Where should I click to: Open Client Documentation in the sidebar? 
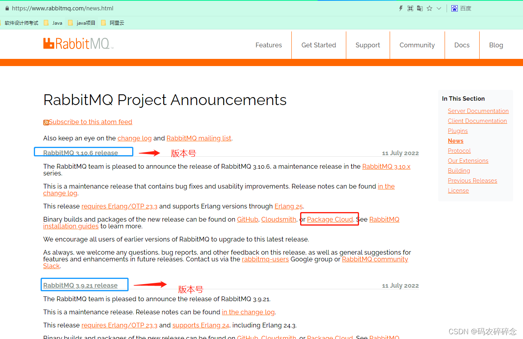477,121
